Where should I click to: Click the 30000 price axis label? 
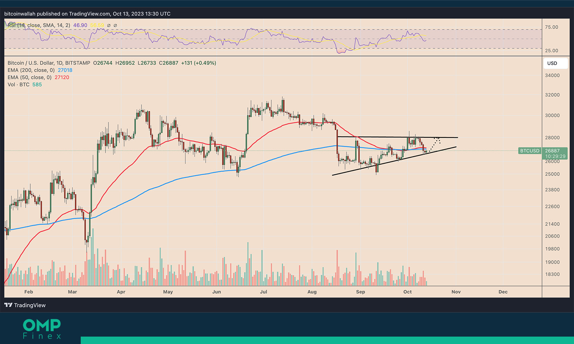pos(552,115)
